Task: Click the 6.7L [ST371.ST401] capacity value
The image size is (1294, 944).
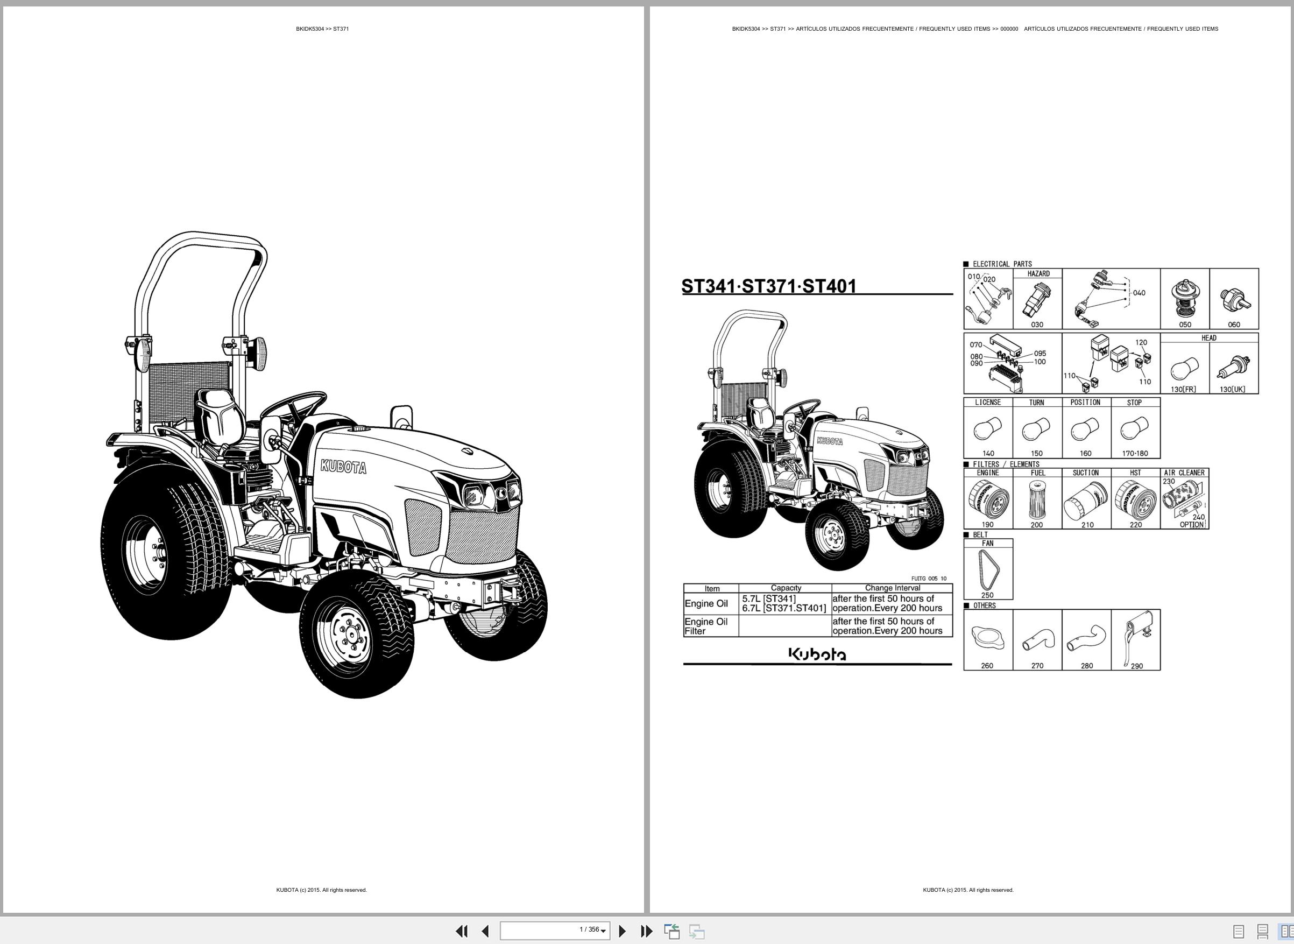Action: click(784, 608)
